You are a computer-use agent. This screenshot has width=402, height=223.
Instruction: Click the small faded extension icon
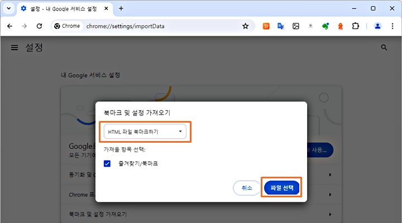click(310, 26)
